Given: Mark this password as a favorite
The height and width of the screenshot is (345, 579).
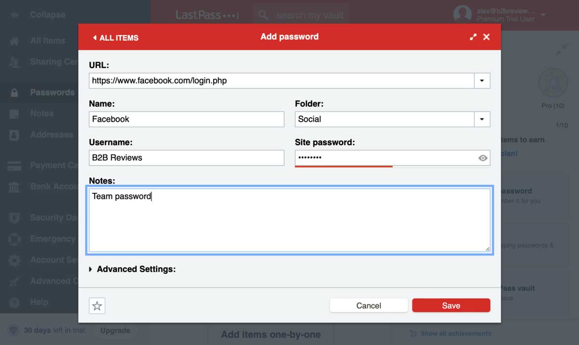Looking at the screenshot, I should 97,305.
